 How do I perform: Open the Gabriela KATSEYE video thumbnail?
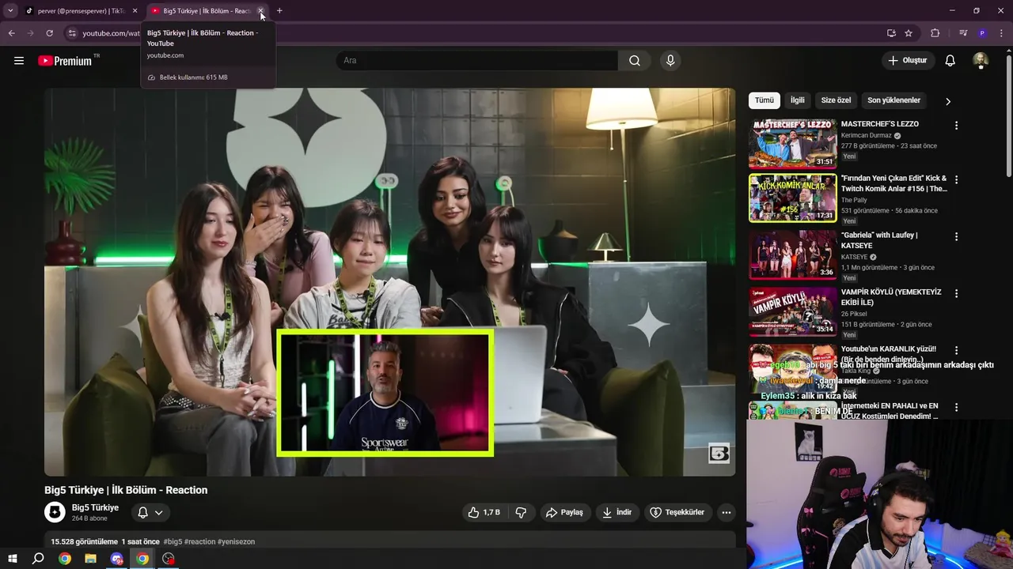click(x=792, y=254)
